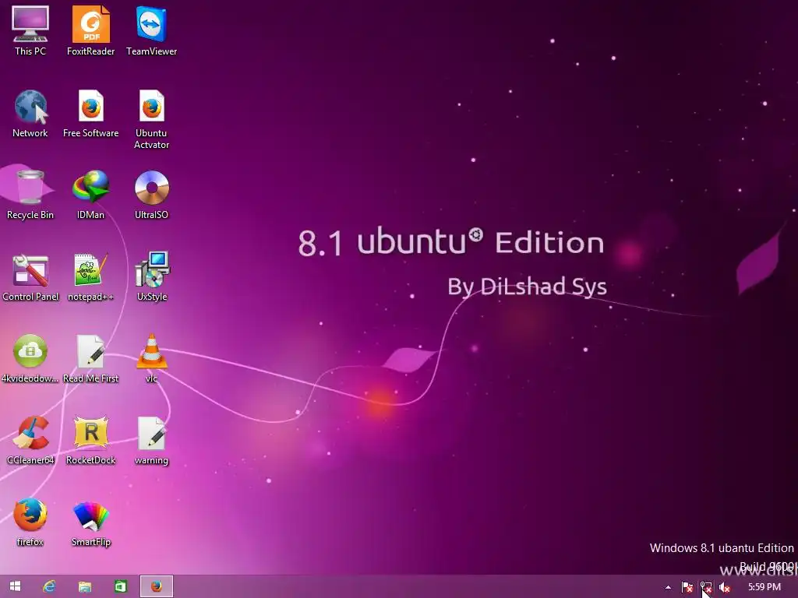Open the green Store taskbar icon
Viewport: 798px width, 598px height.
point(121,586)
